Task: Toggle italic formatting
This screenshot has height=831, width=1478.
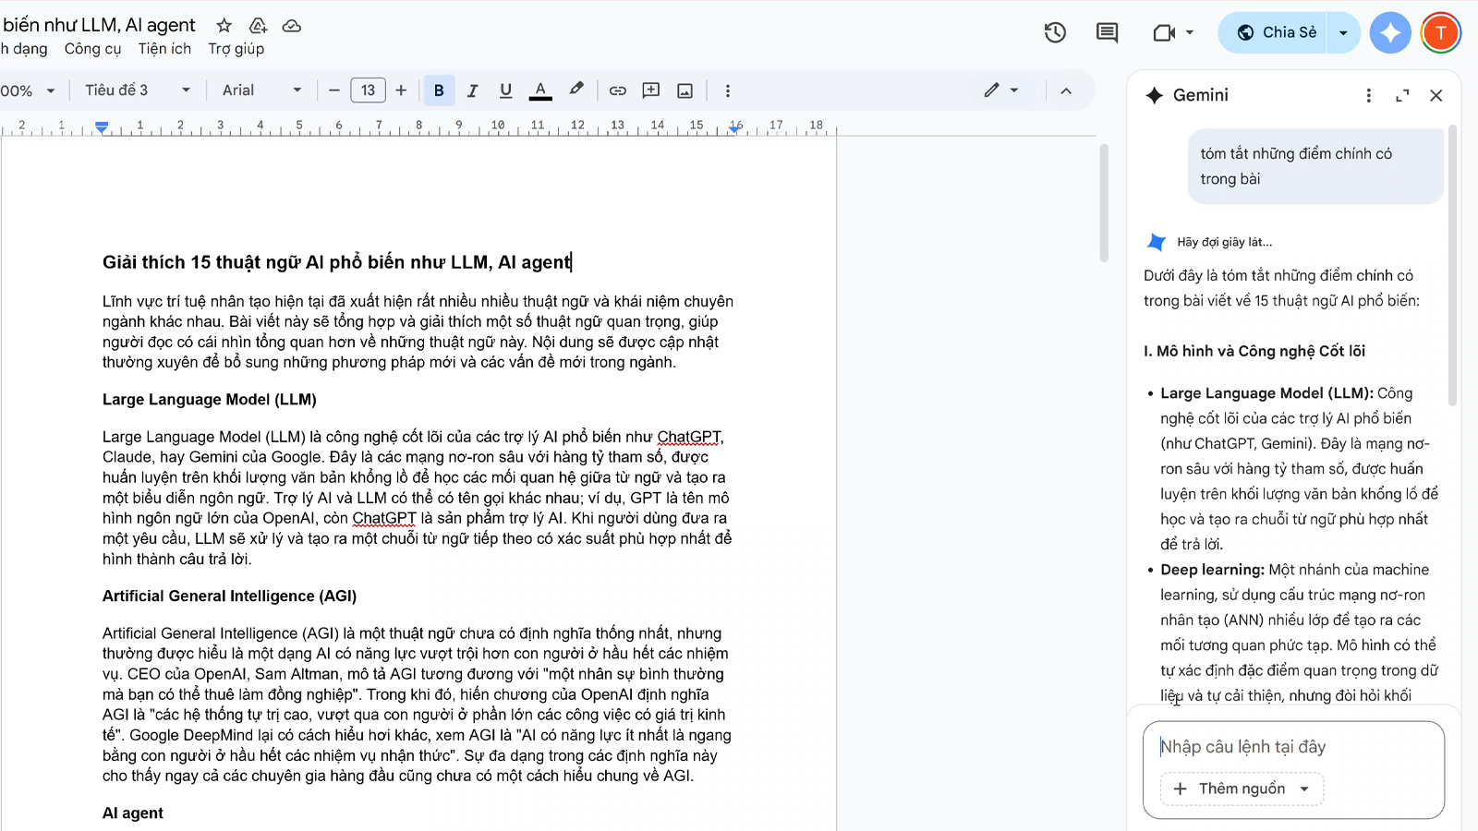Action: click(472, 90)
